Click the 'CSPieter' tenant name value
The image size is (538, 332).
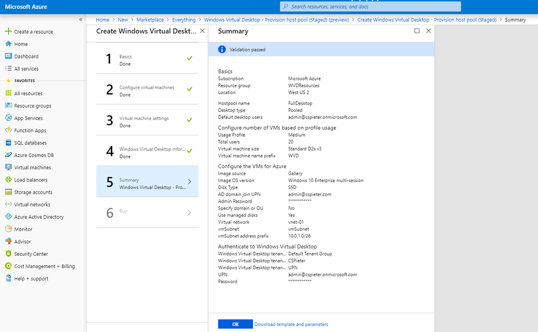pyautogui.click(x=297, y=261)
